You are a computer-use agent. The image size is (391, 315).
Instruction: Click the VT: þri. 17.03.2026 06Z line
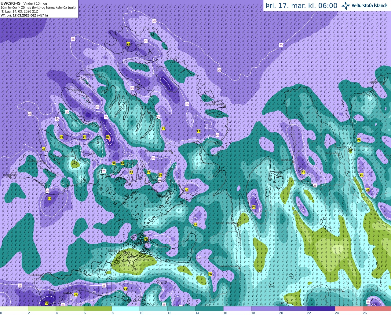click(24, 15)
